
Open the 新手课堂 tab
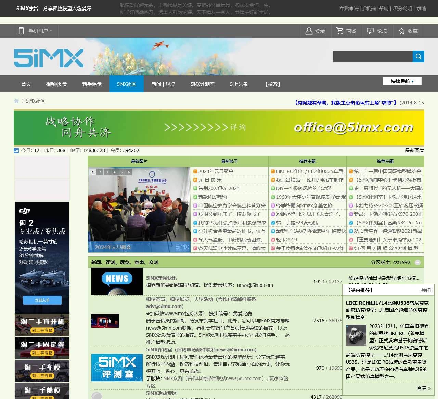point(92,84)
